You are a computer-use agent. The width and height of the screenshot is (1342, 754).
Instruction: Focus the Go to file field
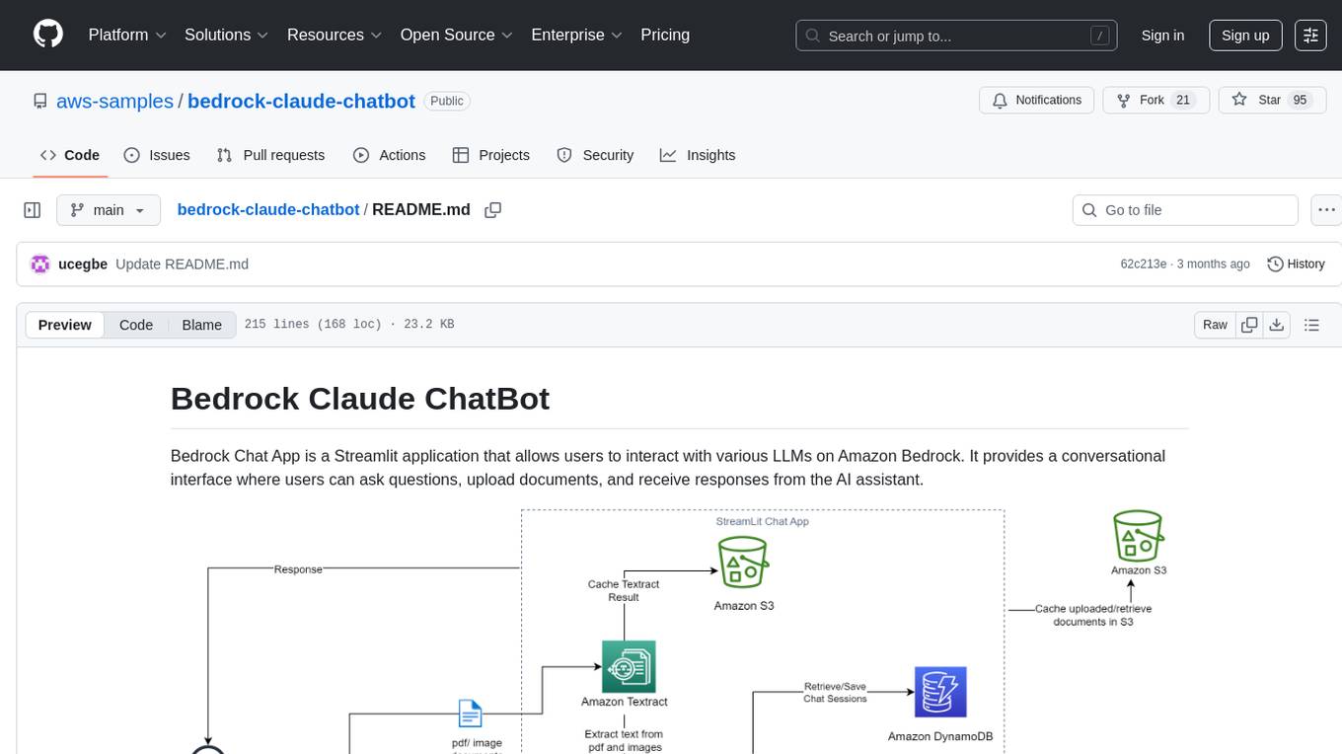(x=1185, y=210)
